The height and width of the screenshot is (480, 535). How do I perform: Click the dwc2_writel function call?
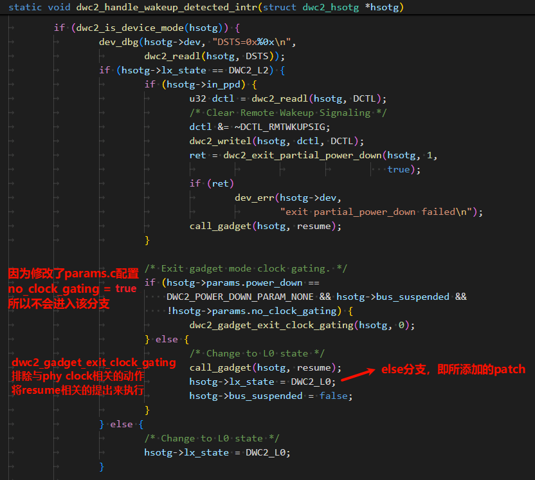pyautogui.click(x=220, y=141)
